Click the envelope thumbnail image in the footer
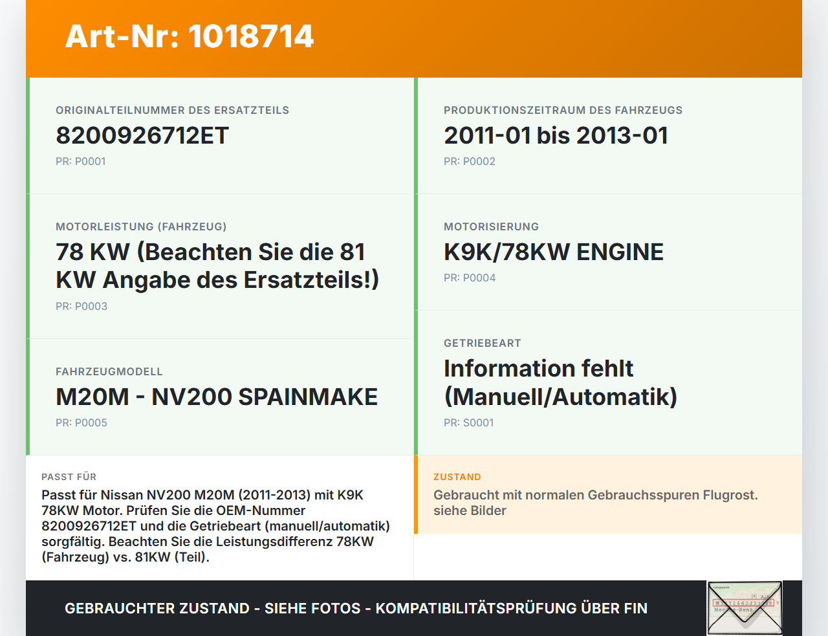This screenshot has height=636, width=828. click(x=745, y=608)
